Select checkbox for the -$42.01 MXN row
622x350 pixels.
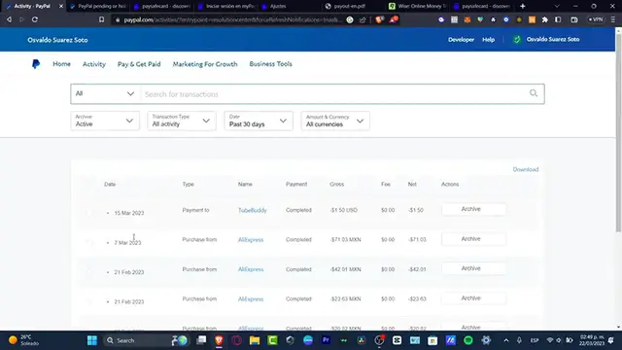click(88, 272)
